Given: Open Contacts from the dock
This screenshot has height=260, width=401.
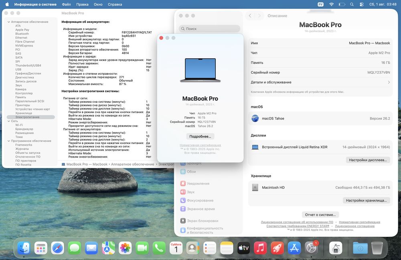Looking at the screenshot, I should 193,248.
